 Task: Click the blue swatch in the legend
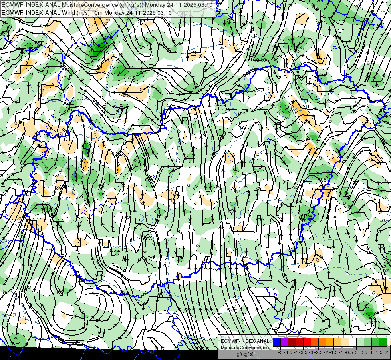coord(277,342)
